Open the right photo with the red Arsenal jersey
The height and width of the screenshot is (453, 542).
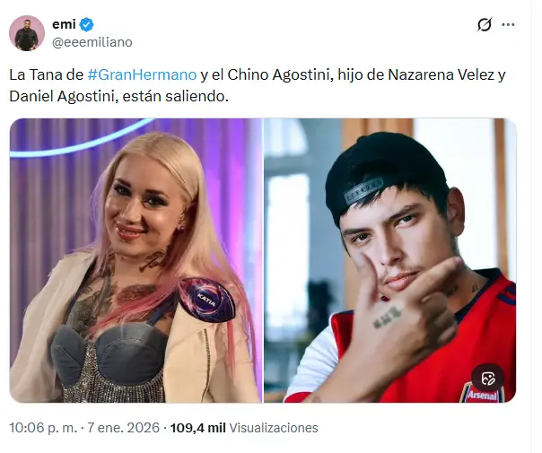[x=390, y=260]
